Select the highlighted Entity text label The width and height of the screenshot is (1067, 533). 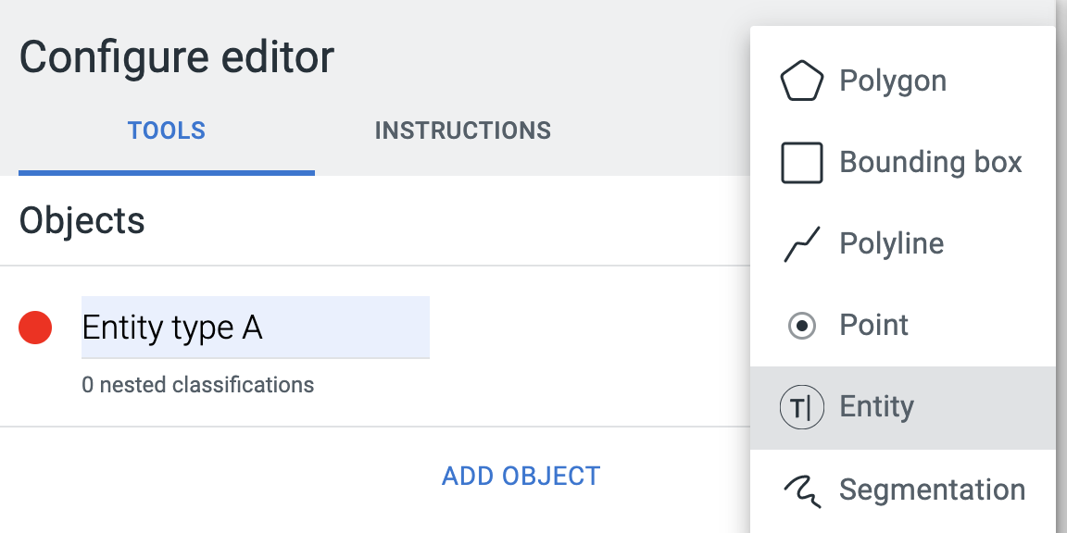click(x=876, y=406)
